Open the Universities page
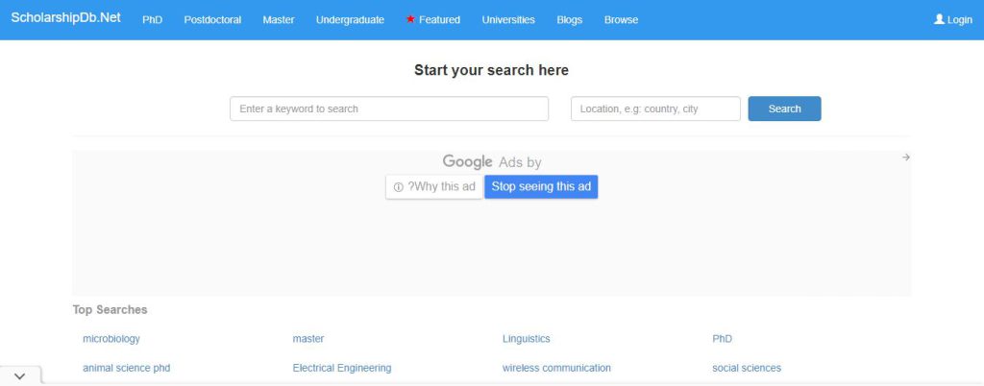 click(508, 20)
